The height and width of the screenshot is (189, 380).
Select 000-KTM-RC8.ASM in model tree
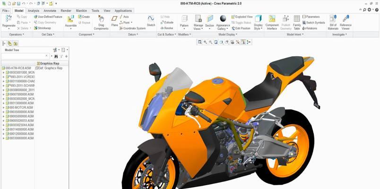click(x=17, y=68)
